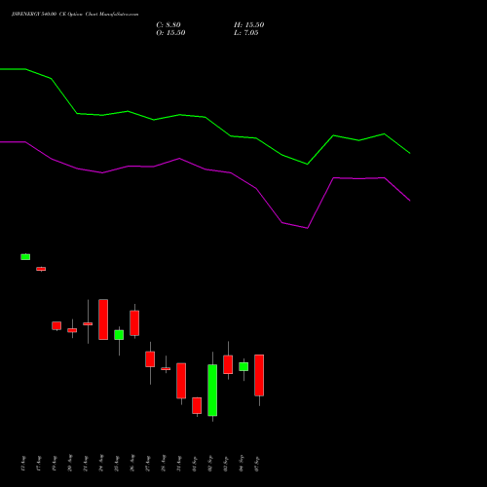This screenshot has width=487, height=487.
Task: Click the '31 Aug' date axis label
Action: [x=179, y=464]
